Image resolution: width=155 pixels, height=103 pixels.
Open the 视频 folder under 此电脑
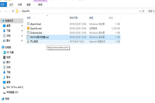tap(9, 57)
